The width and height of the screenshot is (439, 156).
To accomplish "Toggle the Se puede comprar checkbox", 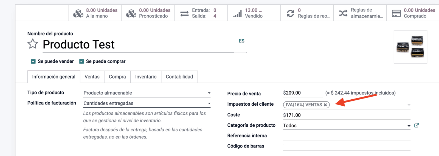I will coord(81,61).
